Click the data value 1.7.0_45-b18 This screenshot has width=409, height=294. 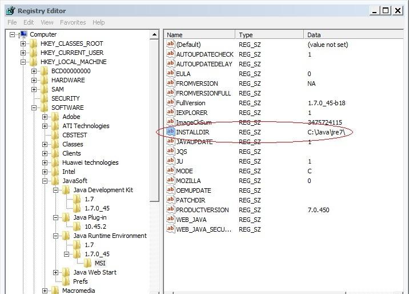tap(327, 103)
